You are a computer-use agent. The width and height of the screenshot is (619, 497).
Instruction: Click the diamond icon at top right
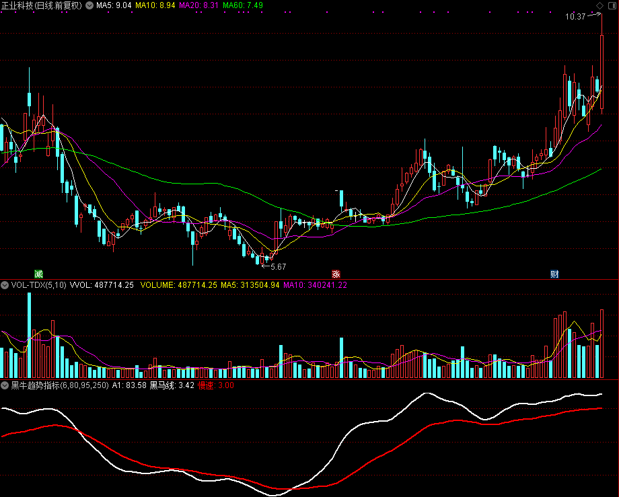(x=599, y=5)
